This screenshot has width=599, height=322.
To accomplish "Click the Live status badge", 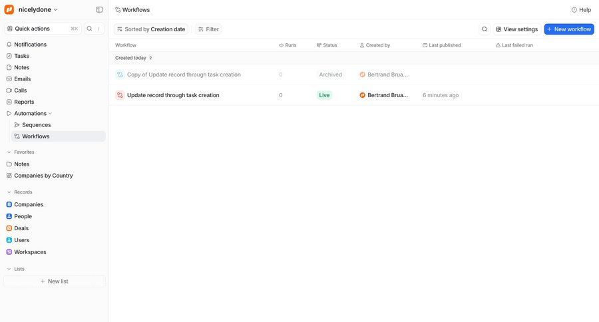I will [324, 95].
